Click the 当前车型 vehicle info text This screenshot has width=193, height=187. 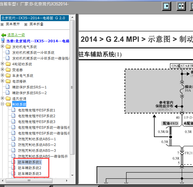[34, 4]
